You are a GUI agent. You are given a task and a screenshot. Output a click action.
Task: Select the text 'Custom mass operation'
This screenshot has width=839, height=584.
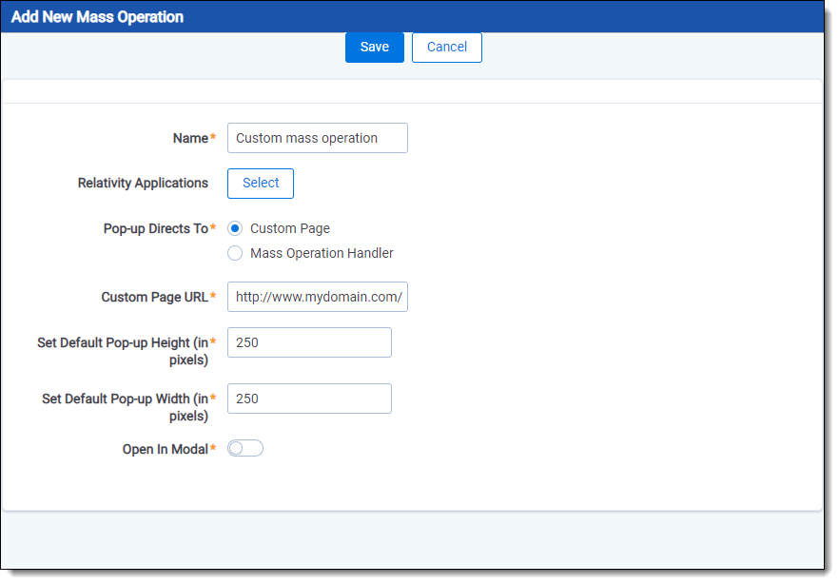[304, 138]
